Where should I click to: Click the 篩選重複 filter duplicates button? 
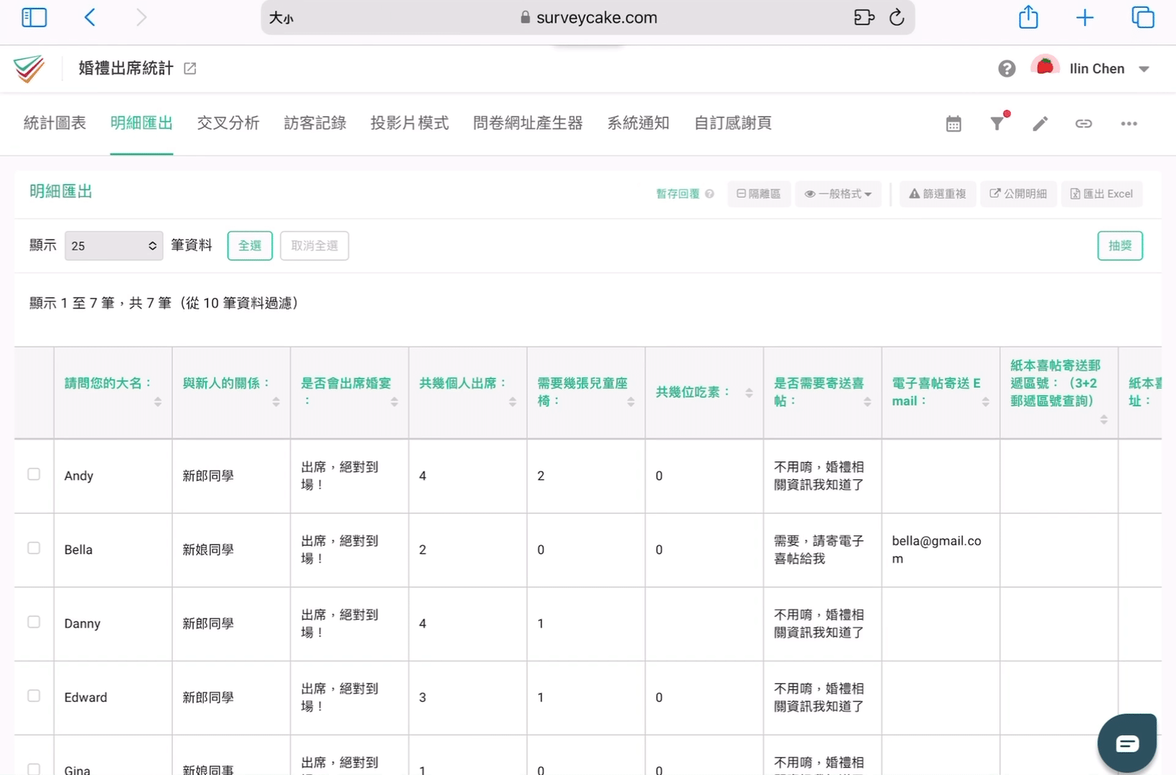[938, 194]
